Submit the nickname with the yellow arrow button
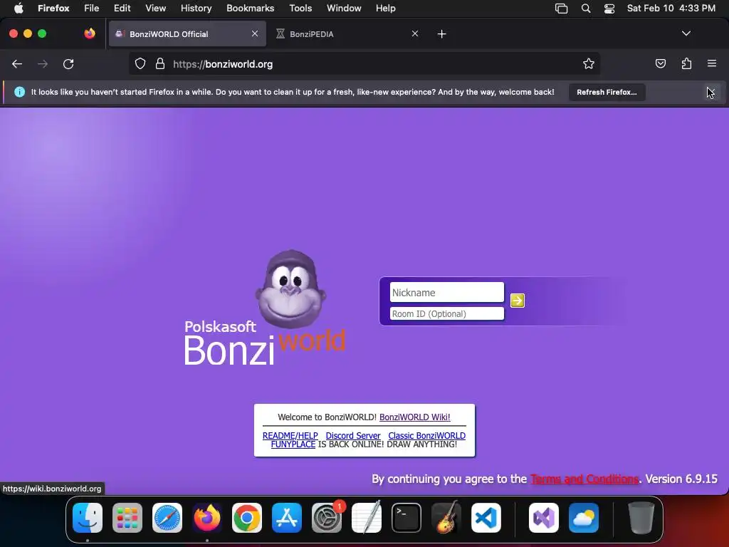The image size is (729, 547). pos(518,301)
